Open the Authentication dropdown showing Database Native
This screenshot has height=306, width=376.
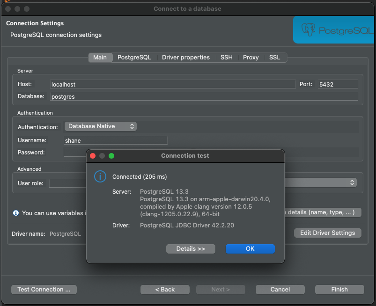click(x=101, y=126)
